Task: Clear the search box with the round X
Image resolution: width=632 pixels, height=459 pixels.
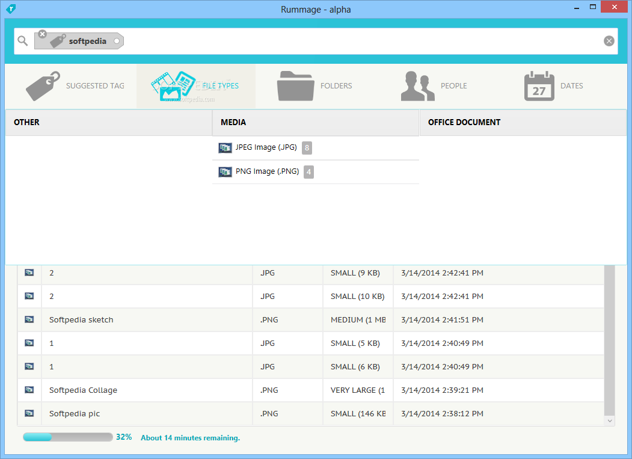Action: (x=609, y=41)
